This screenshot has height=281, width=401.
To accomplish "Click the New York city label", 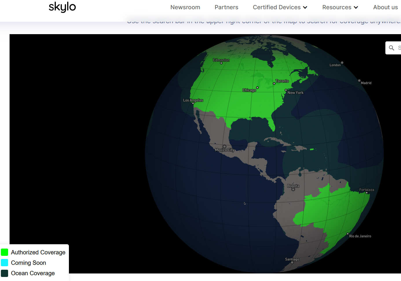I will pos(295,93).
